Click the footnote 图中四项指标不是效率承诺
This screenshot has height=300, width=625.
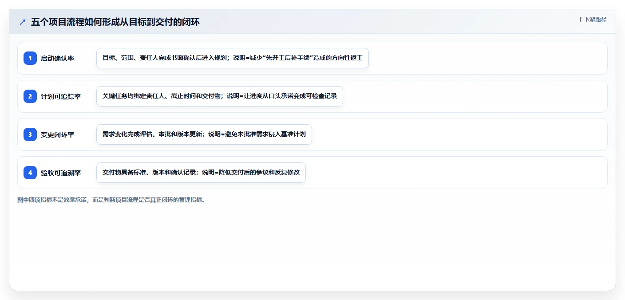coord(111,200)
